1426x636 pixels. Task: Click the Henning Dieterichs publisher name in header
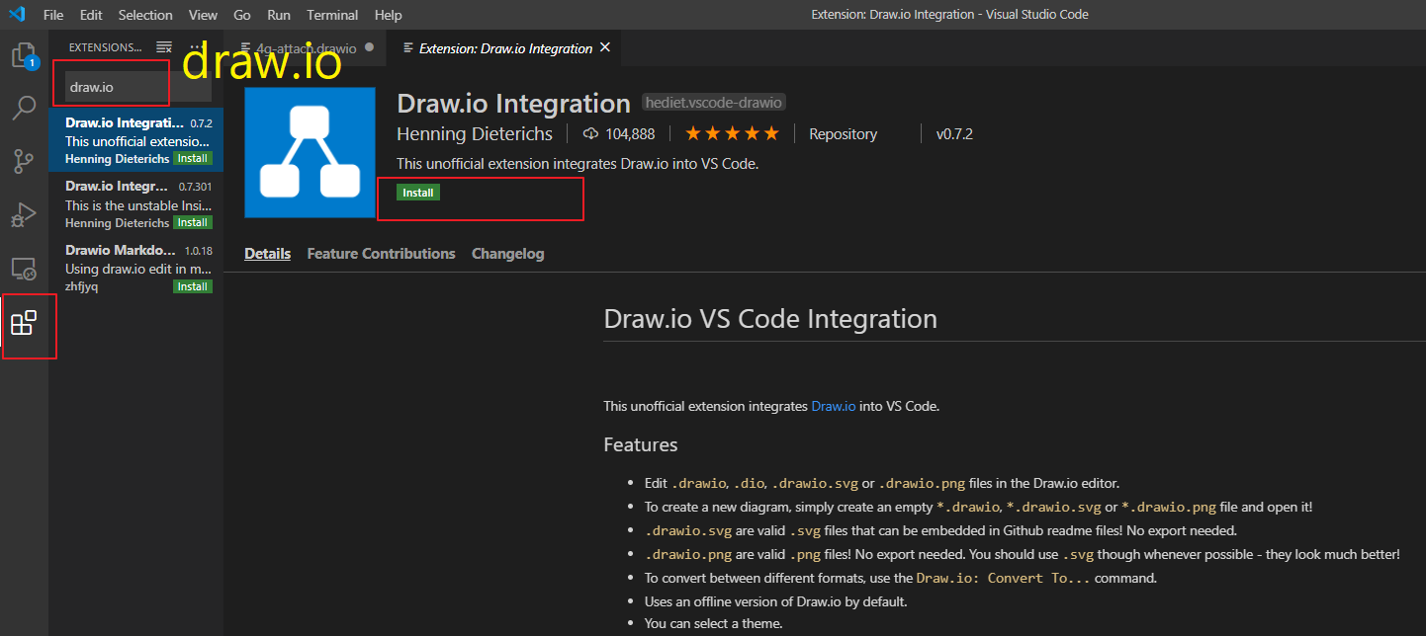tap(476, 133)
